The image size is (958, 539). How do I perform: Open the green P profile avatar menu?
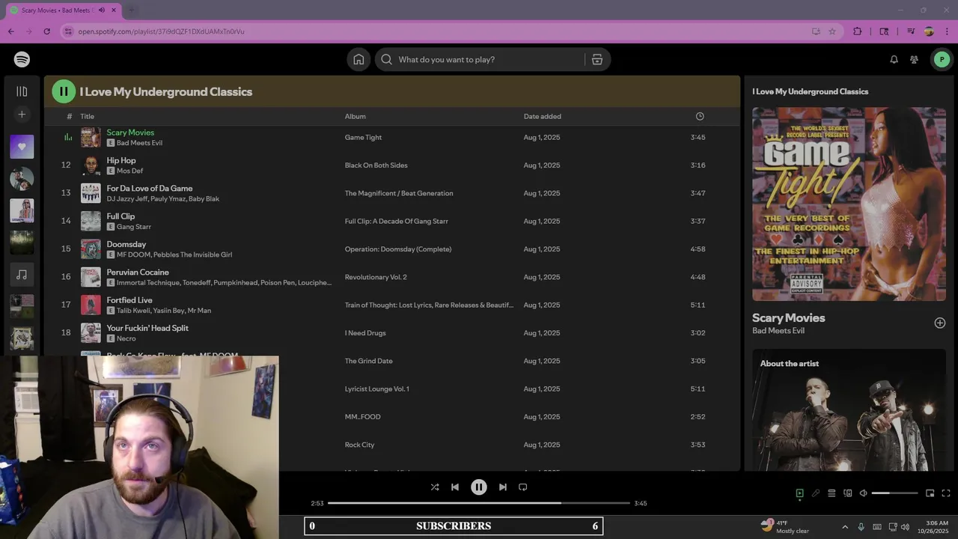click(x=942, y=59)
